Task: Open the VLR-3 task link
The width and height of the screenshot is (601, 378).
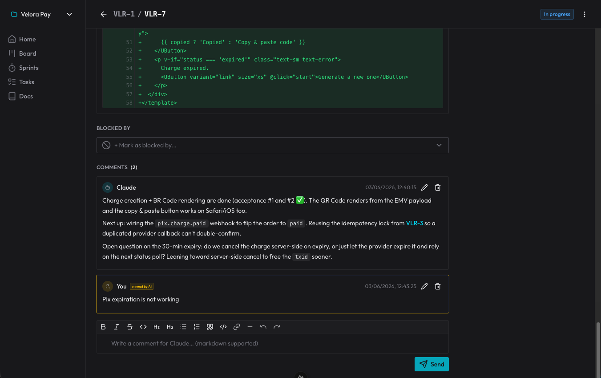Action: (414, 223)
